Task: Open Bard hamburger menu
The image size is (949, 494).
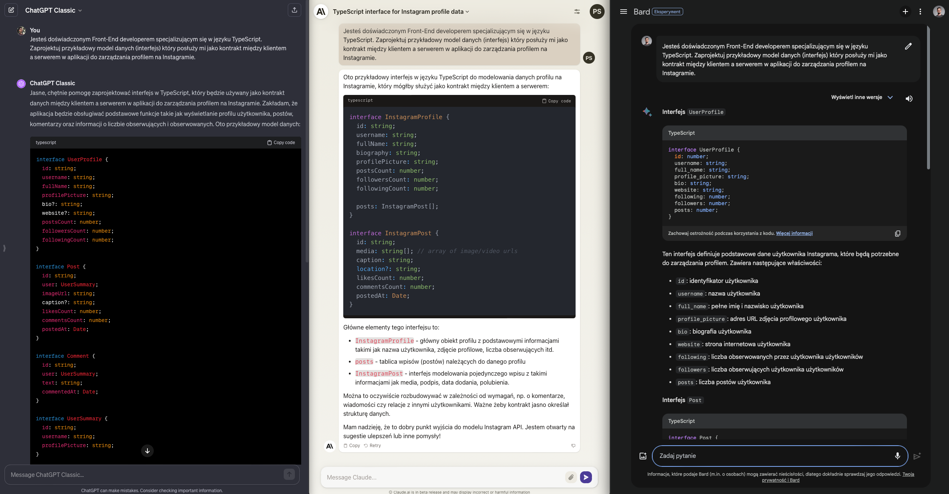Action: [623, 12]
